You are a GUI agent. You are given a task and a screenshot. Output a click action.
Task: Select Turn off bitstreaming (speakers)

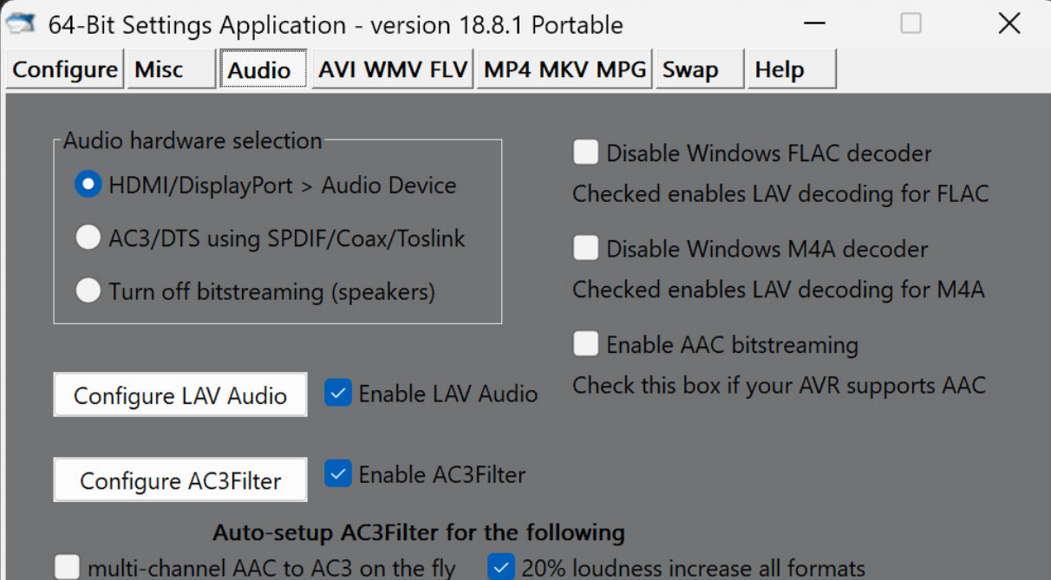[x=88, y=290]
